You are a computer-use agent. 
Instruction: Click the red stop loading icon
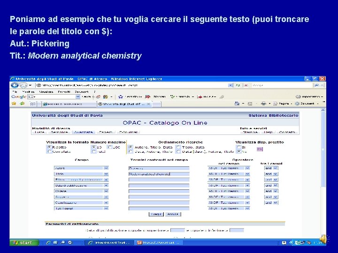(246, 85)
